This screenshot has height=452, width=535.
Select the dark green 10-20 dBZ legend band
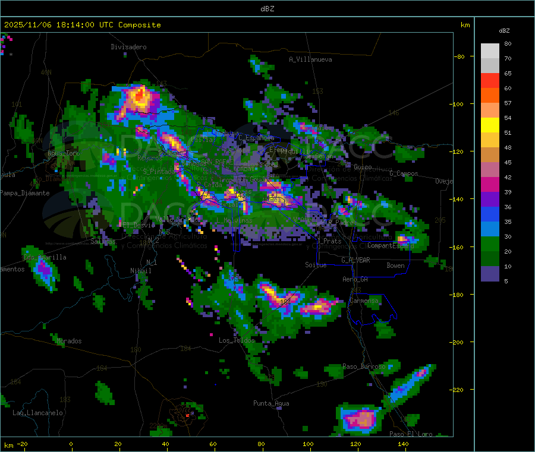click(x=490, y=259)
